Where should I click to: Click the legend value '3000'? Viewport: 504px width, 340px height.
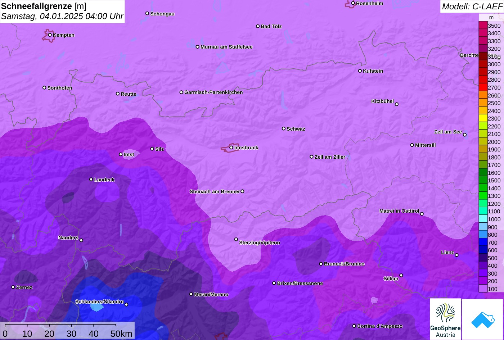494,64
